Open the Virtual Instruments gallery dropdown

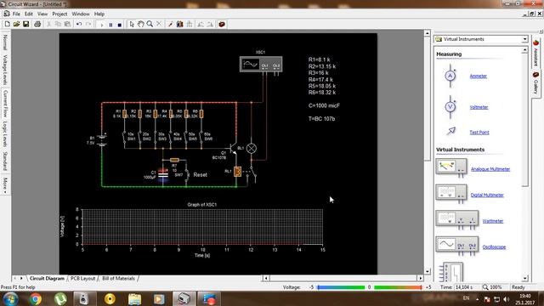(524, 39)
